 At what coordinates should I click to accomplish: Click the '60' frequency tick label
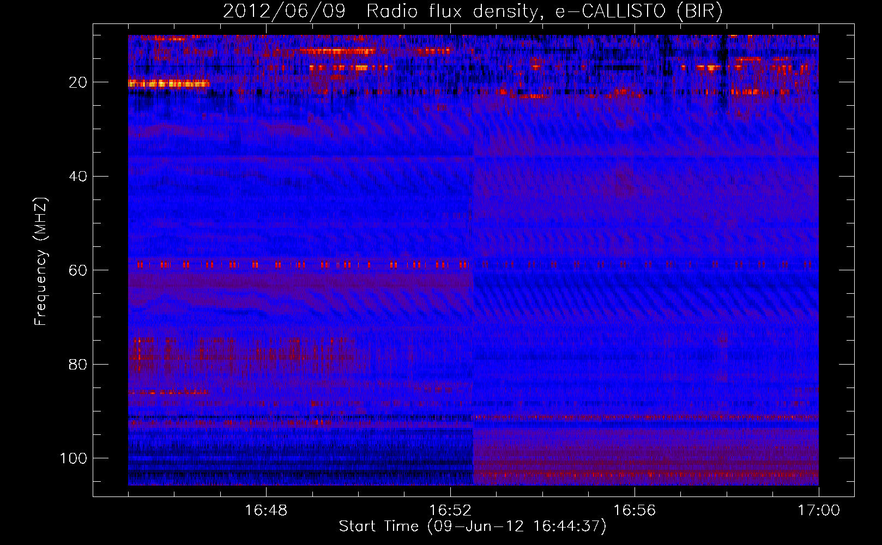pyautogui.click(x=78, y=270)
